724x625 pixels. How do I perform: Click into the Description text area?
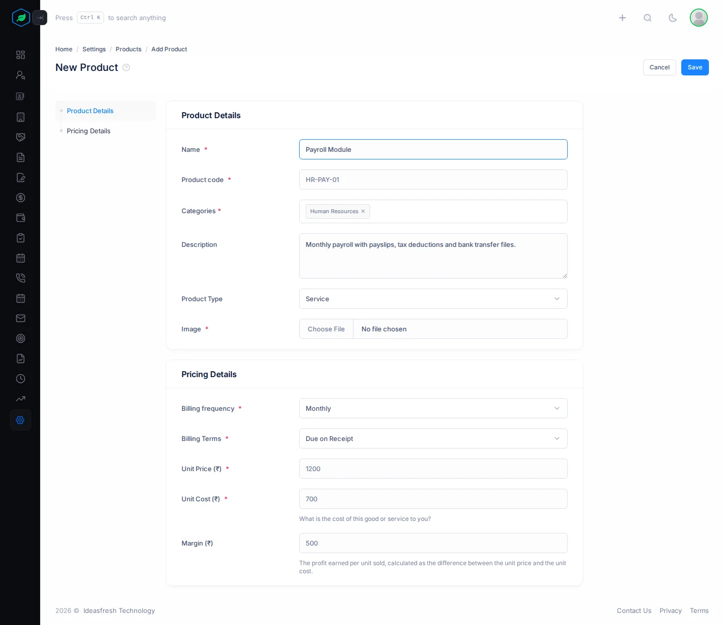coord(433,256)
